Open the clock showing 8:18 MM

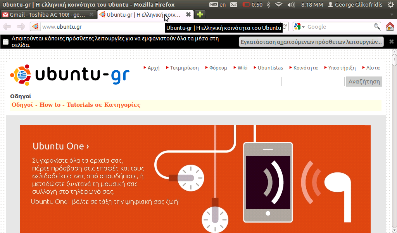click(x=312, y=5)
